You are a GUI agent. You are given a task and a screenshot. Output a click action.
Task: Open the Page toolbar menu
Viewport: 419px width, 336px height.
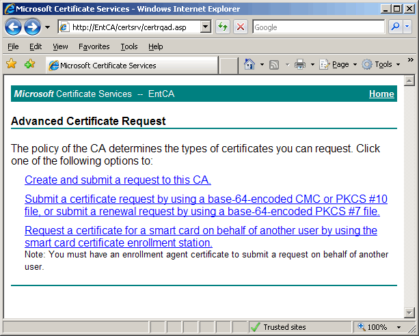[338, 64]
